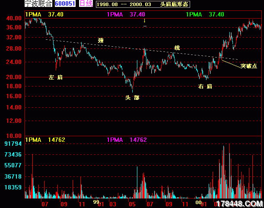Click the 突破点 breakout annotation
Screen dimensions: 264x208
click(248, 66)
